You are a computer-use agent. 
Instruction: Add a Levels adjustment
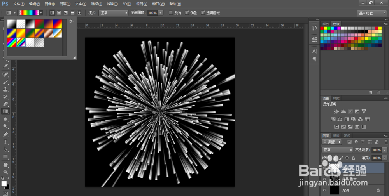click(343, 112)
